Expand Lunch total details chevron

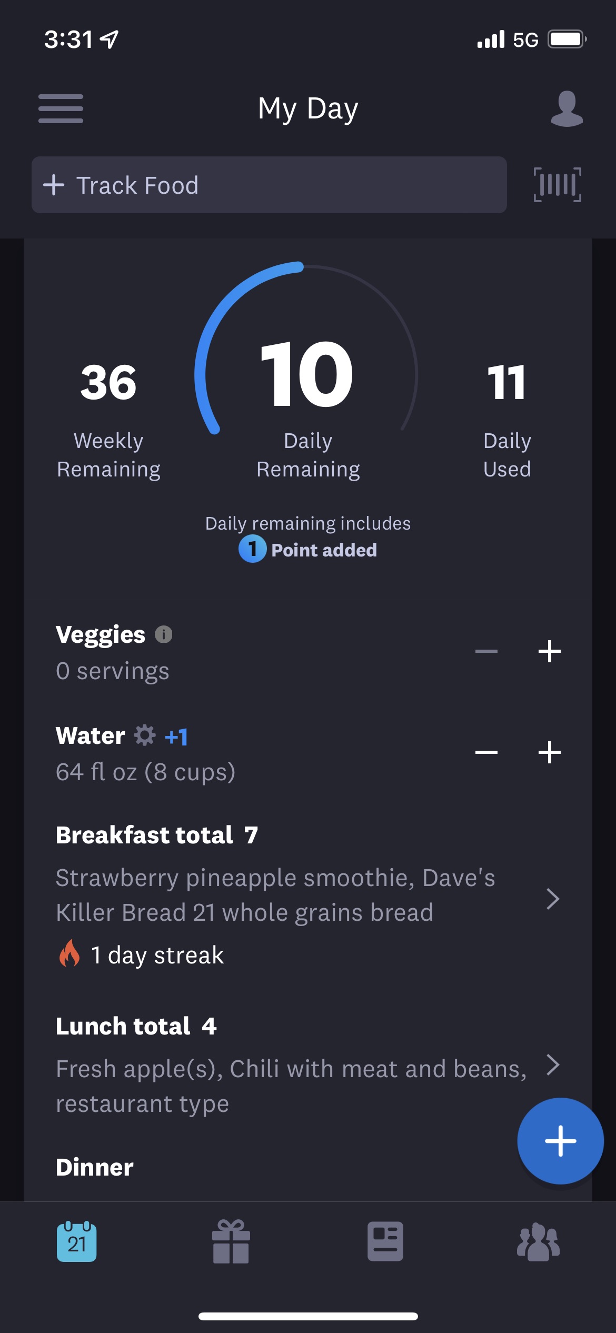tap(552, 1065)
